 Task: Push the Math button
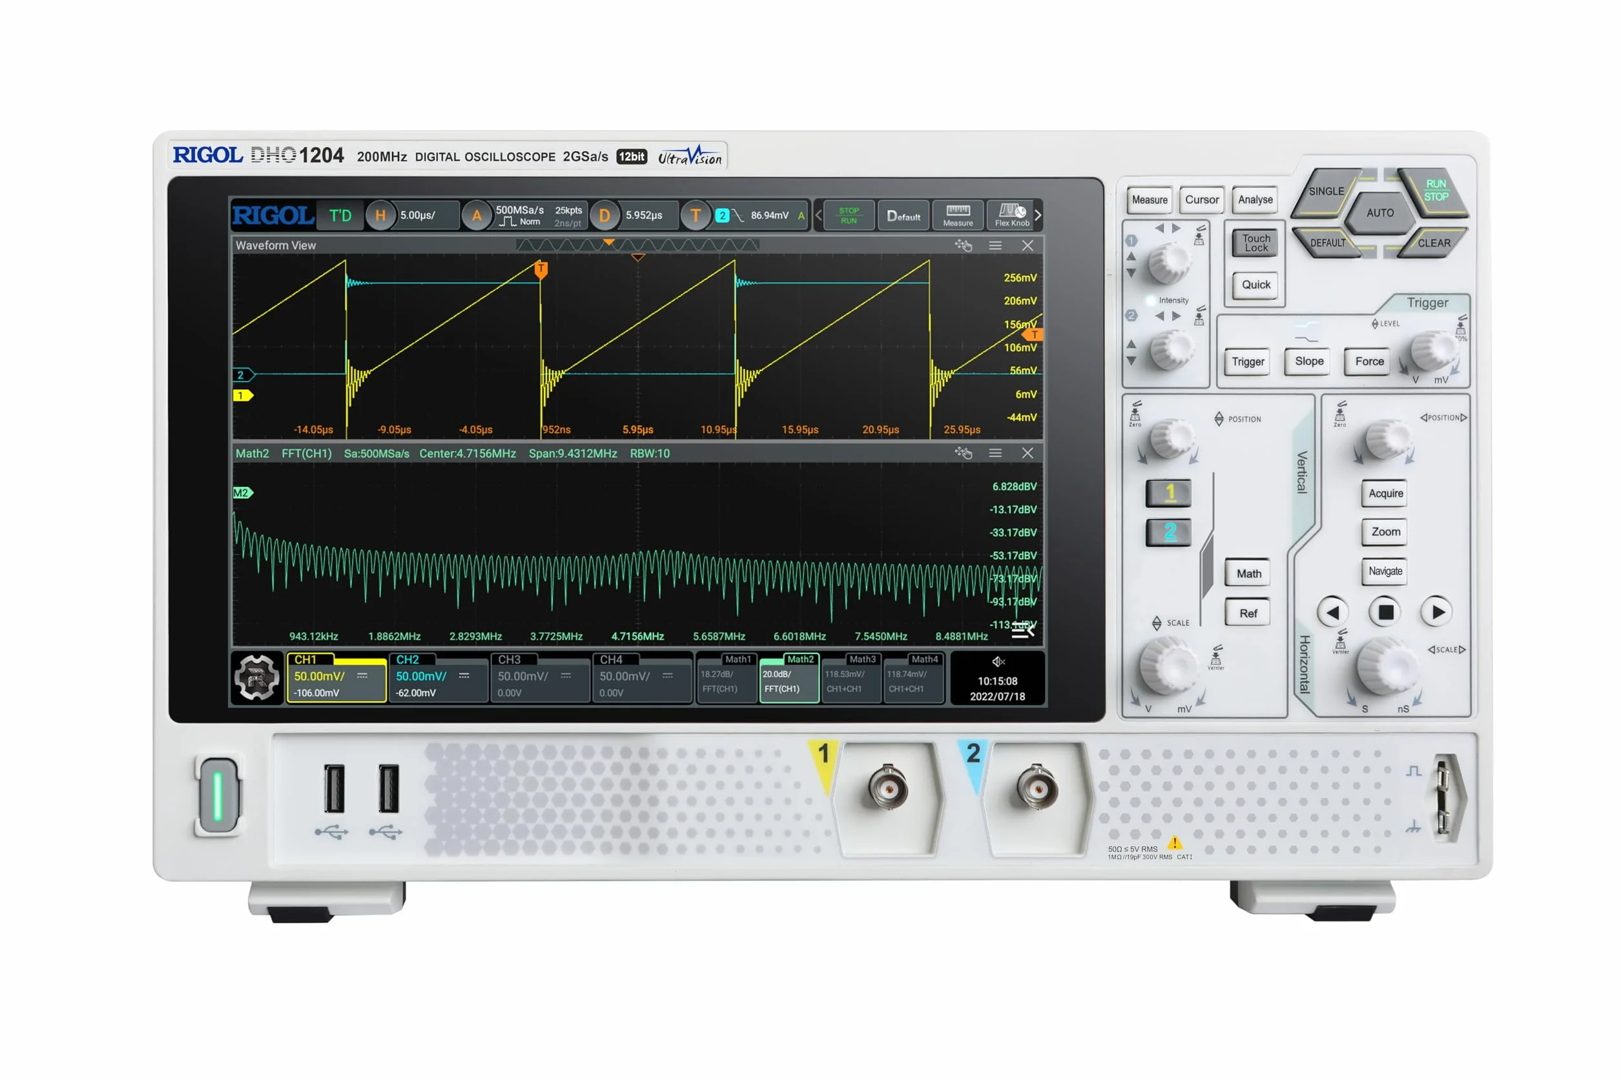1248,573
